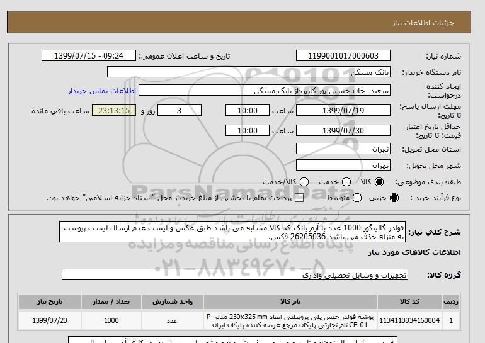The height and width of the screenshot is (343, 485).
Task: Select the متوسط purchase type radio
Action: coord(357,198)
